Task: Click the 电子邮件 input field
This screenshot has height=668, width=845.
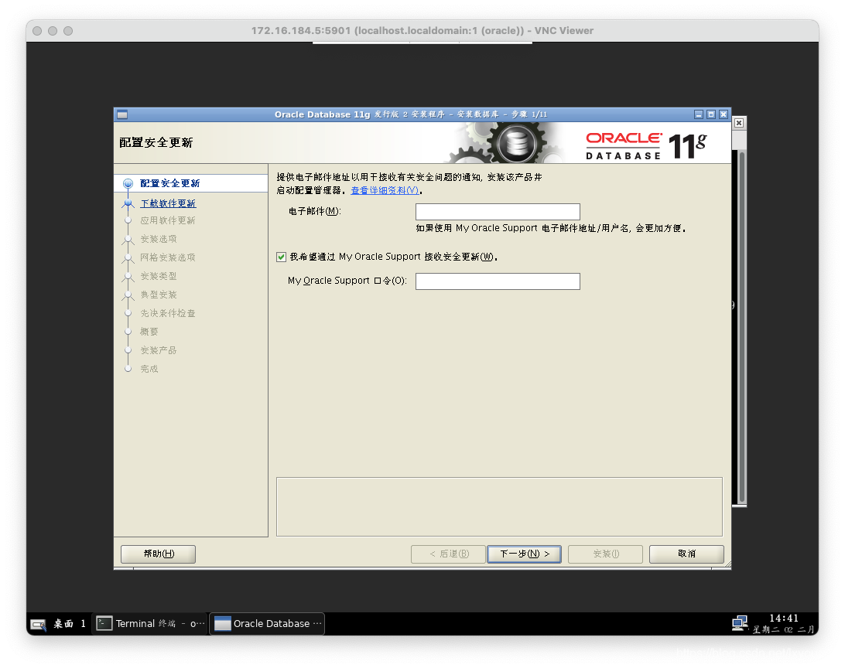Action: click(498, 212)
